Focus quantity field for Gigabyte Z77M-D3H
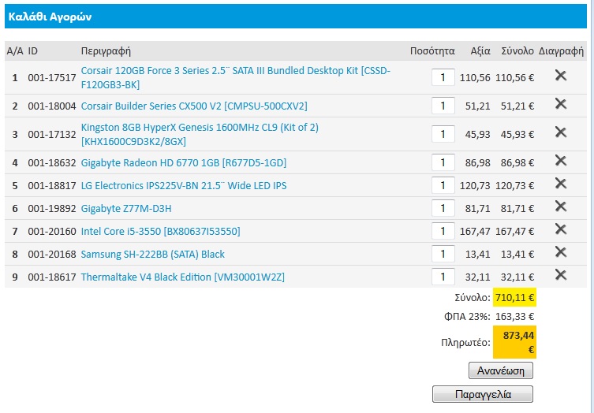The height and width of the screenshot is (413, 594). (443, 209)
